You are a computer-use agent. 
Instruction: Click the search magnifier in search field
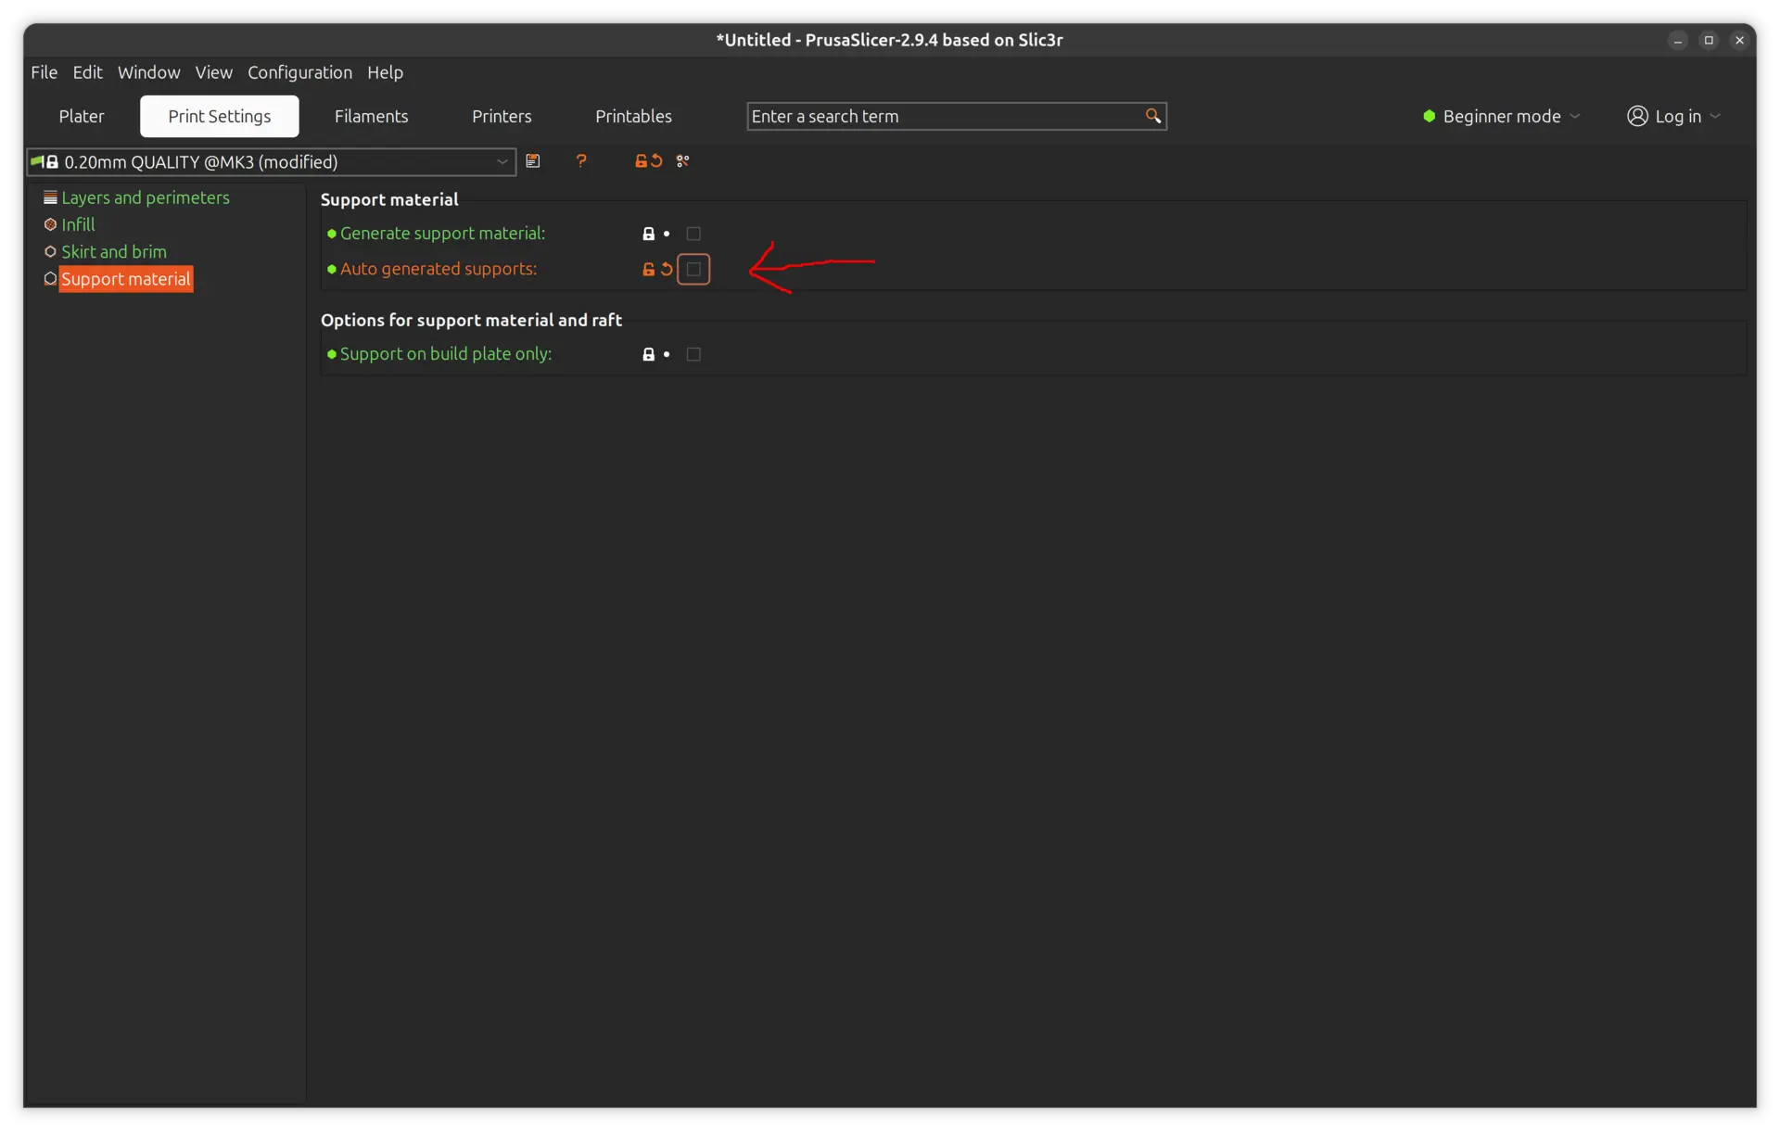pyautogui.click(x=1152, y=116)
